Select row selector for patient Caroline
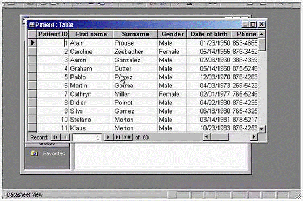The height and width of the screenshot is (201, 303). (x=33, y=52)
